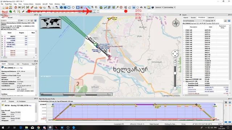The height and width of the screenshot is (130, 232).
Task: Switch to the Userpoints tab in Search panel
Action: pyautogui.click(x=211, y=18)
